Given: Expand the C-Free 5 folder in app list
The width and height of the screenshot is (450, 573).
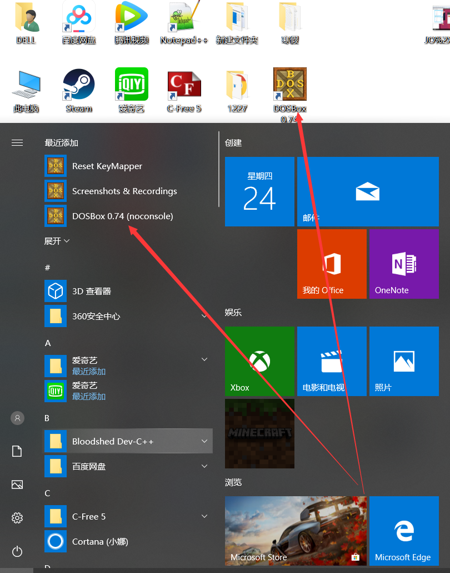Looking at the screenshot, I should (x=128, y=516).
